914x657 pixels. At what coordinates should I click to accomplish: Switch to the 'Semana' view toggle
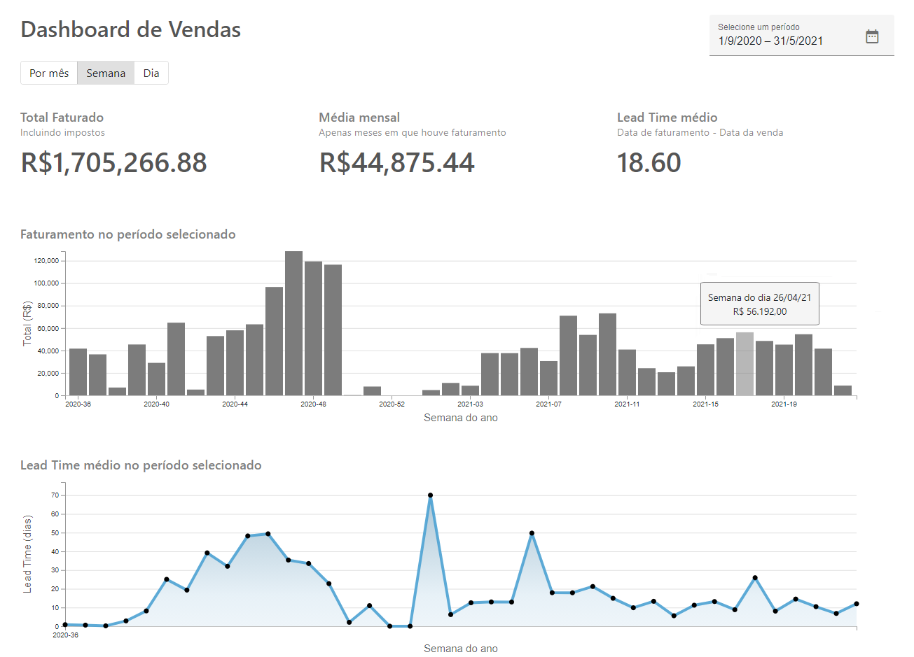pyautogui.click(x=106, y=73)
